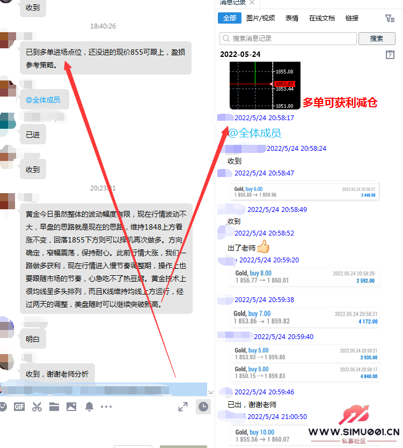Click the picture icon to send image

[x=71, y=407]
